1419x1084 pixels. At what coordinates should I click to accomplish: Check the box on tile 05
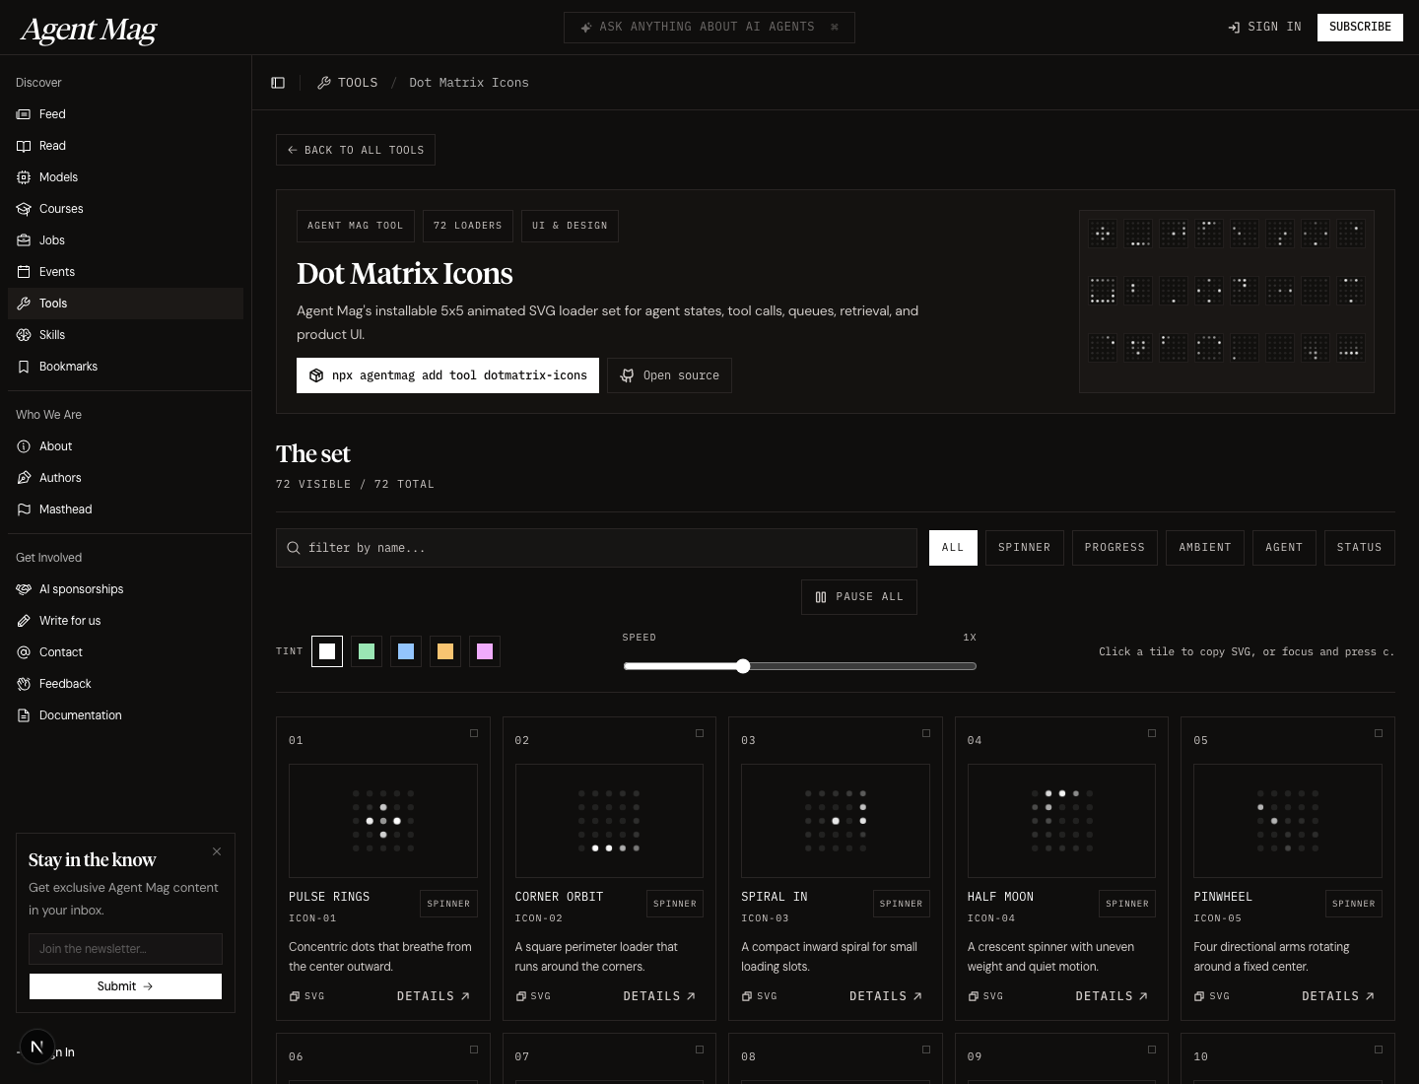(1379, 733)
